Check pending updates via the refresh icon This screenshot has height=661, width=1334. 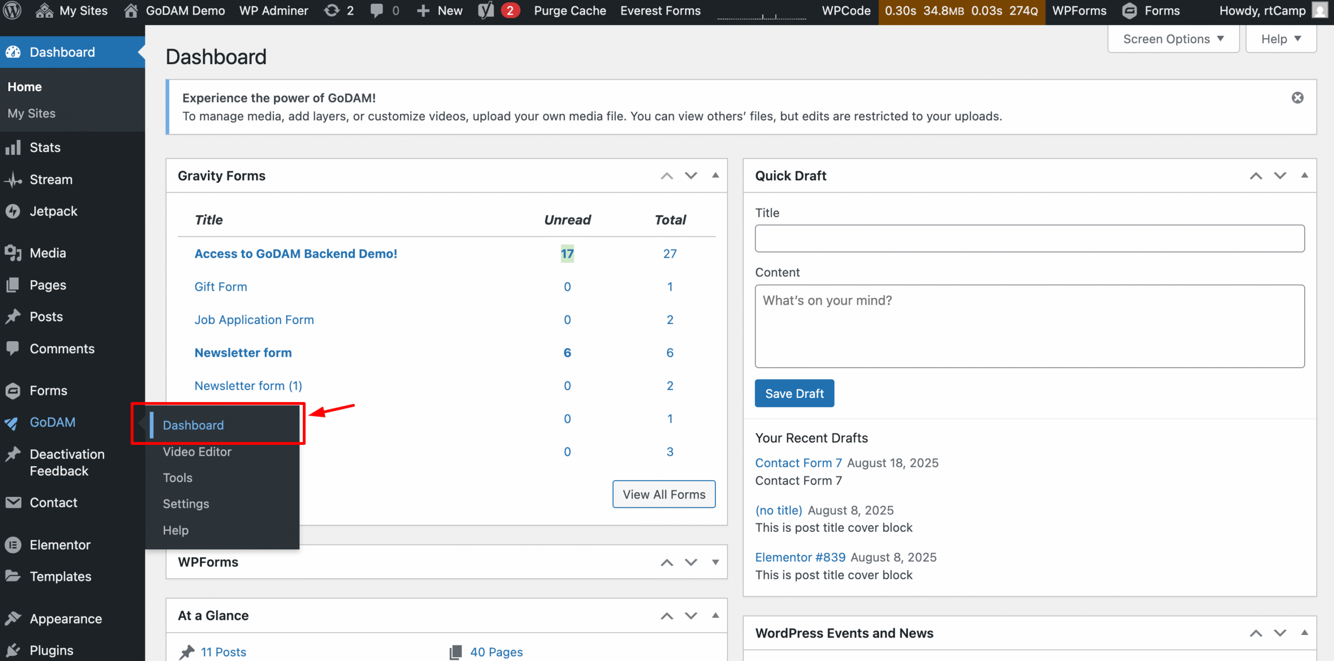[x=332, y=10]
